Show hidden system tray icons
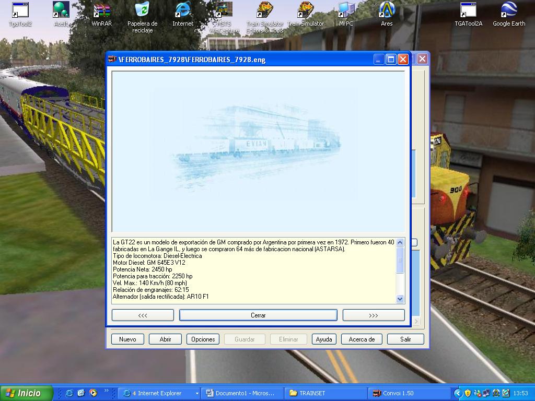 458,393
